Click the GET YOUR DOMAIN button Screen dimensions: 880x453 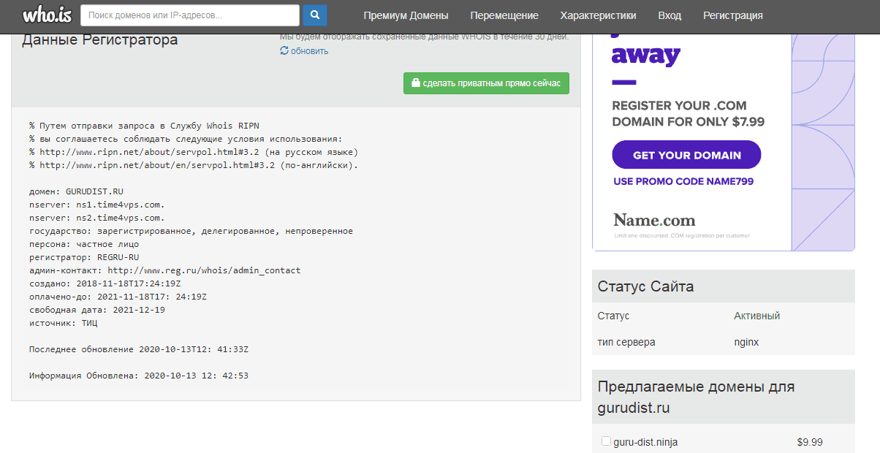[x=686, y=155]
